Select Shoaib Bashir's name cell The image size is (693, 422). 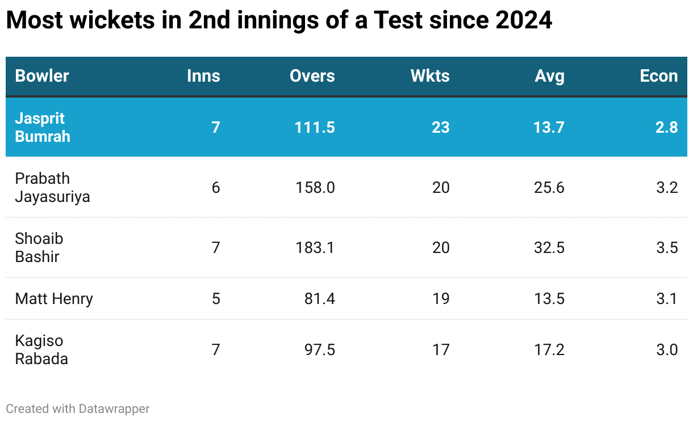[x=39, y=247]
